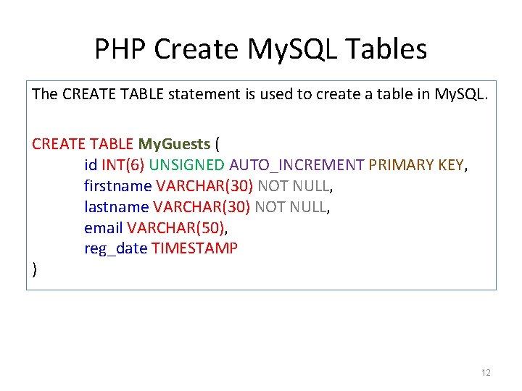Click the 'PRIMARY KEY' text
522x391 pixels.
[416, 165]
